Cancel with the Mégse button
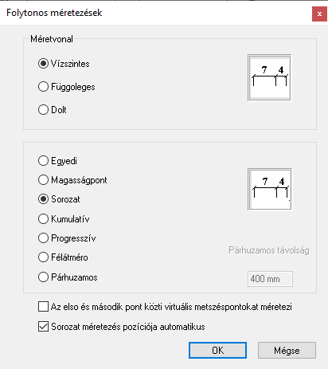The height and width of the screenshot is (369, 328). click(x=287, y=351)
